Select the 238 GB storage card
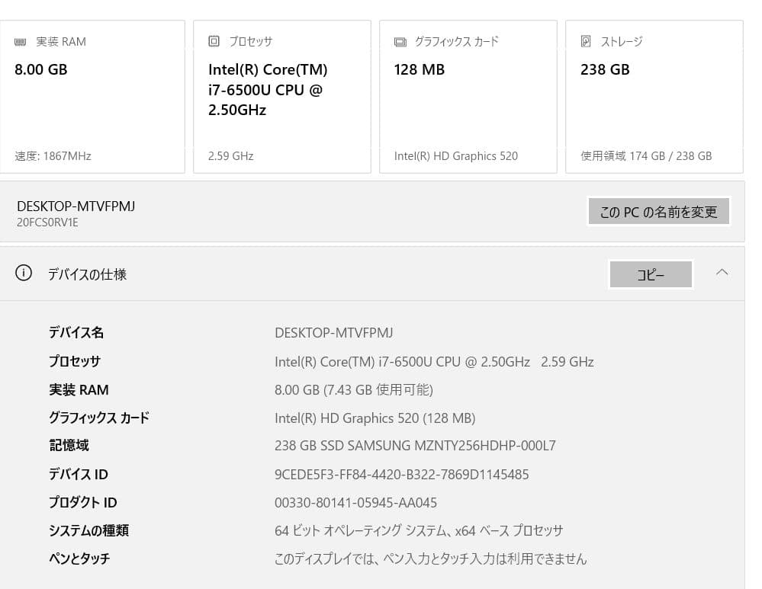 point(653,95)
